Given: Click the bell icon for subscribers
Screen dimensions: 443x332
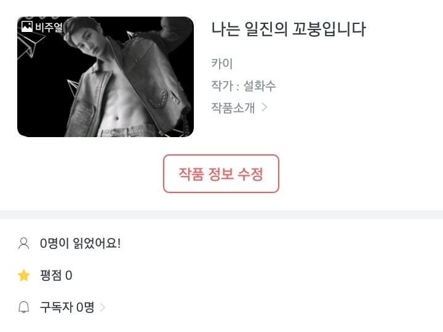Looking at the screenshot, I should coord(24,307).
